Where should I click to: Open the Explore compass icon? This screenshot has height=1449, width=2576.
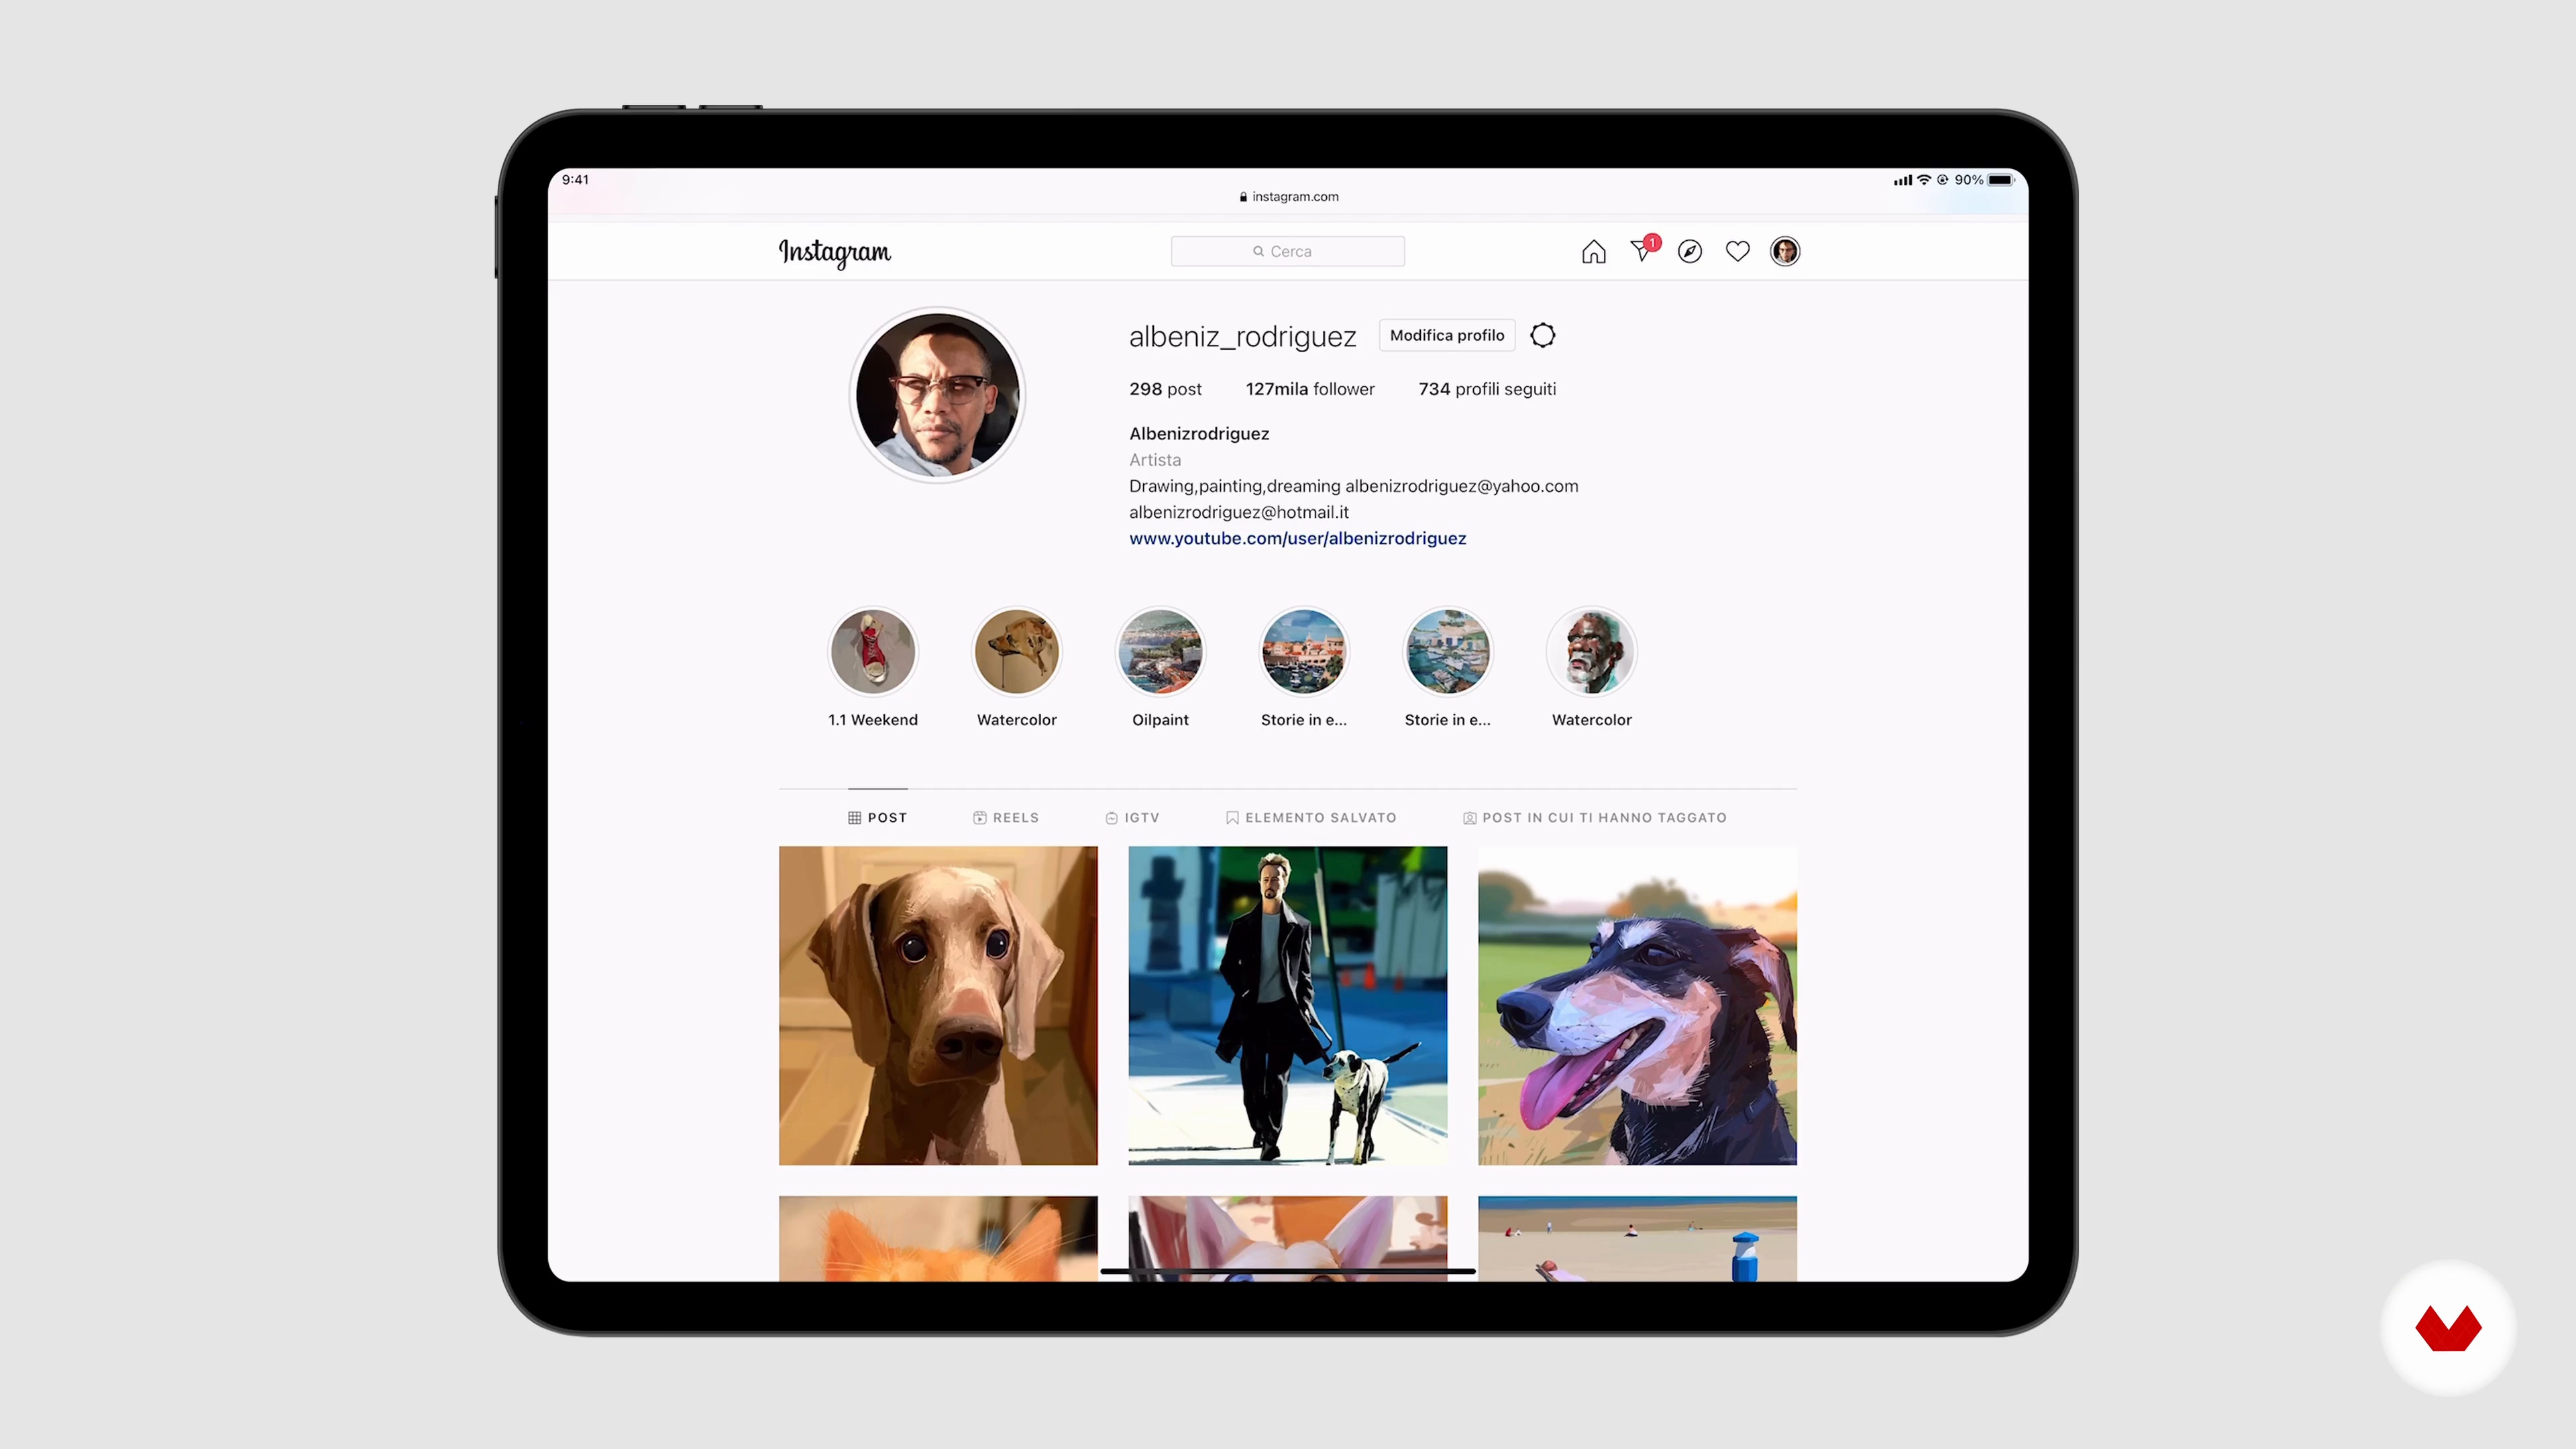pos(1690,251)
